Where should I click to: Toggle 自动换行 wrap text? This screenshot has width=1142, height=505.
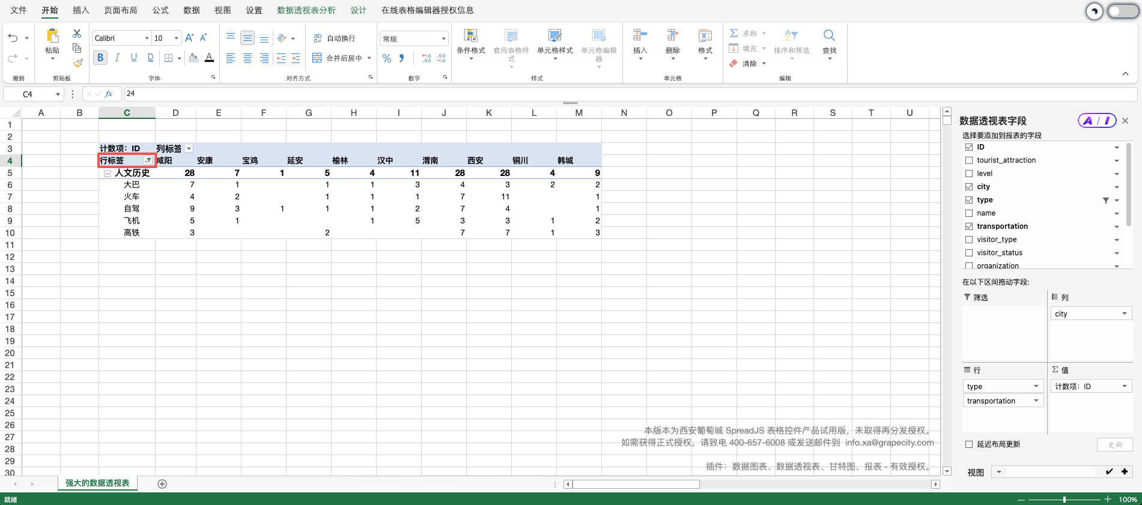335,38
